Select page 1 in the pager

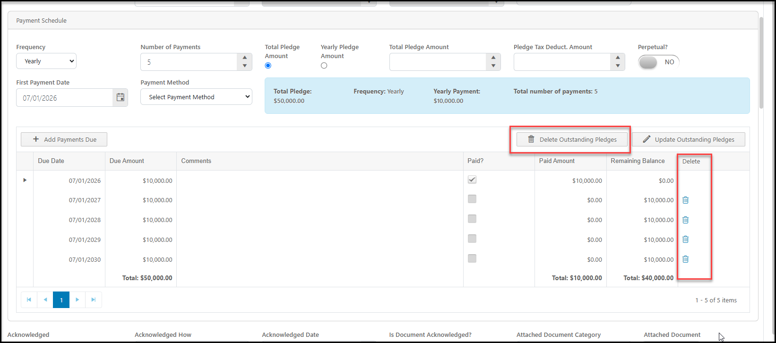pyautogui.click(x=61, y=300)
